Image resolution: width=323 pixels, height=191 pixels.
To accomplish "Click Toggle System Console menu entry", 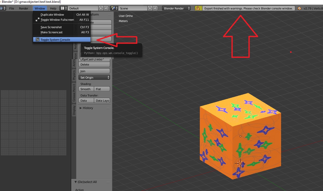I will point(62,39).
